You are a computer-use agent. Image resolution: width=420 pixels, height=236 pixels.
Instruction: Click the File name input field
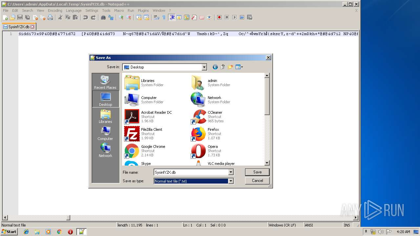[191, 172]
